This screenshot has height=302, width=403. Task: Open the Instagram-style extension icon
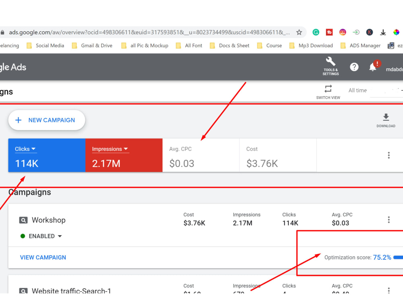coord(343,32)
